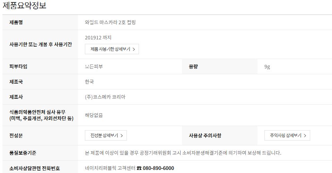This screenshot has width=332, height=173.
Task: Click the 해당없음 review status value
Action: point(94,115)
